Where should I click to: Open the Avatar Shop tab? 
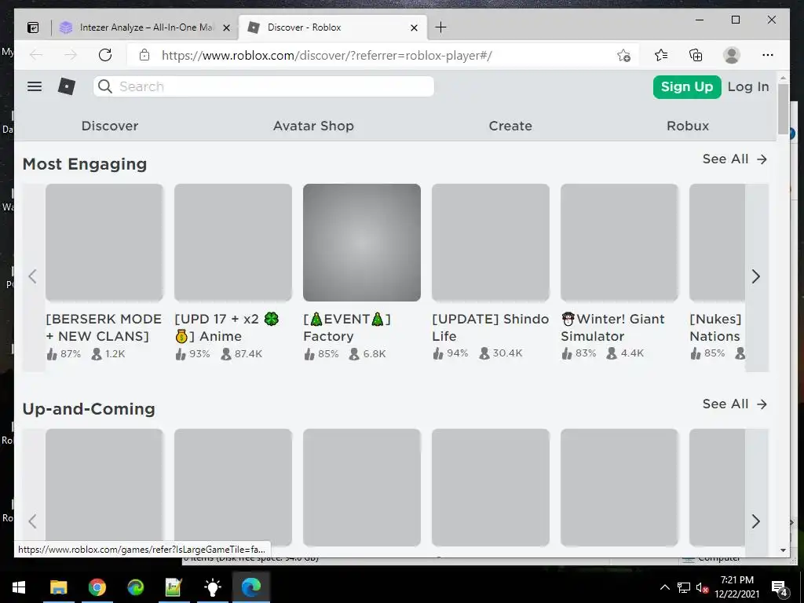[x=313, y=126]
